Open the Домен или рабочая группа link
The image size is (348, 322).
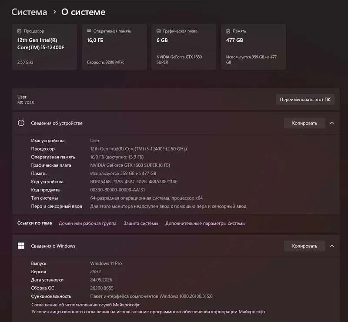coord(87,223)
